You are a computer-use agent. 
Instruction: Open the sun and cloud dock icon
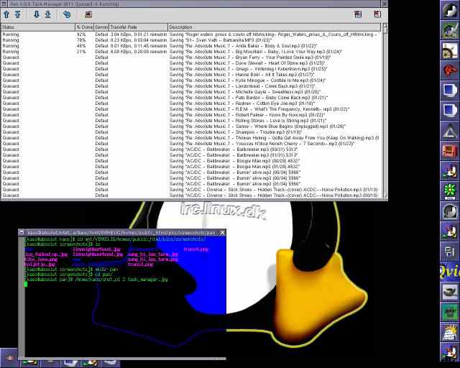coord(449,332)
